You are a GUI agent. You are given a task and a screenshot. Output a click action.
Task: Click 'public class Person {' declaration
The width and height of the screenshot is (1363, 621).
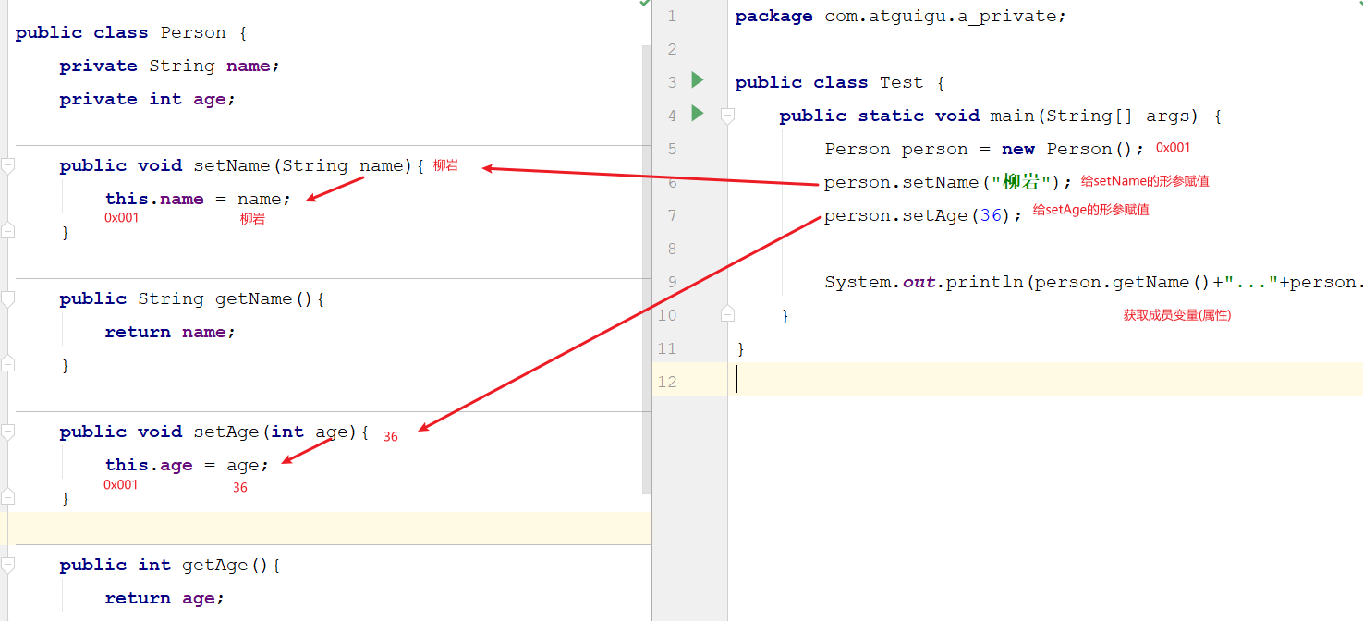[x=131, y=32]
